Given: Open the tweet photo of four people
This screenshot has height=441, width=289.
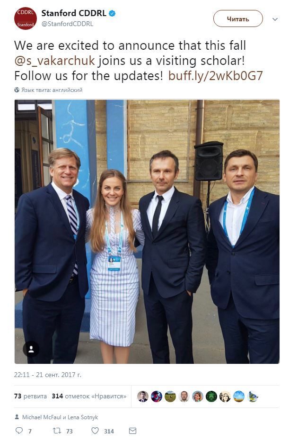Looking at the screenshot, I should point(147,232).
